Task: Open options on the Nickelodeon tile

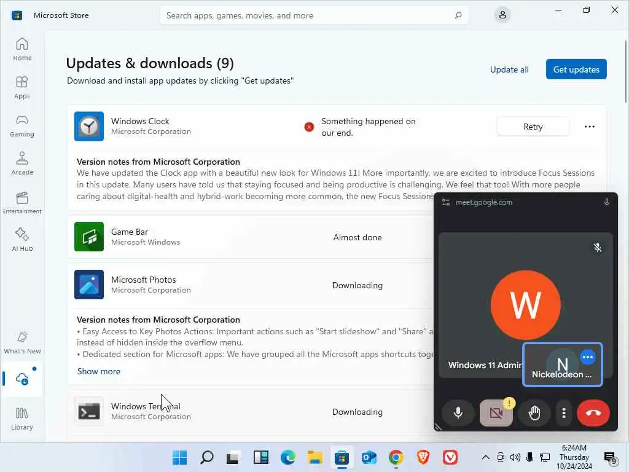Action: pyautogui.click(x=588, y=357)
